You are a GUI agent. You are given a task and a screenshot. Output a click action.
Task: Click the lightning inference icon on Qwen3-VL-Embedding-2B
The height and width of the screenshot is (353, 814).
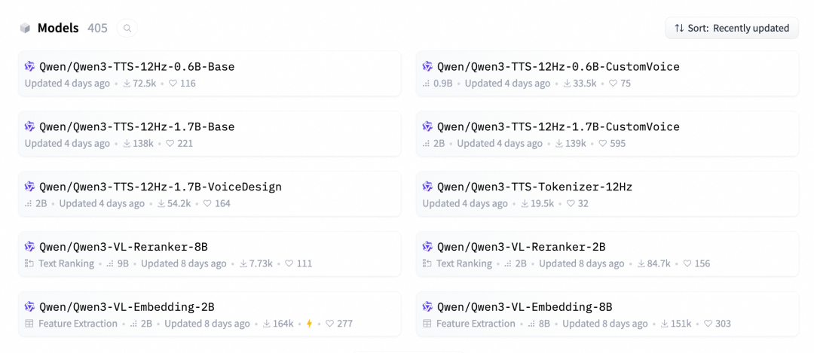pyautogui.click(x=309, y=324)
